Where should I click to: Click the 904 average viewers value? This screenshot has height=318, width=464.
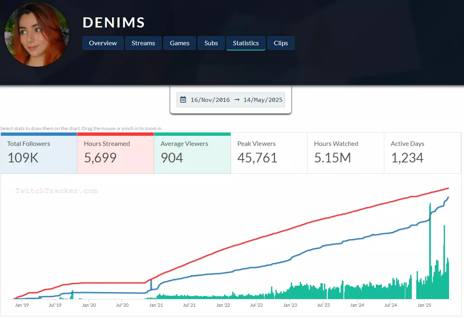click(172, 158)
